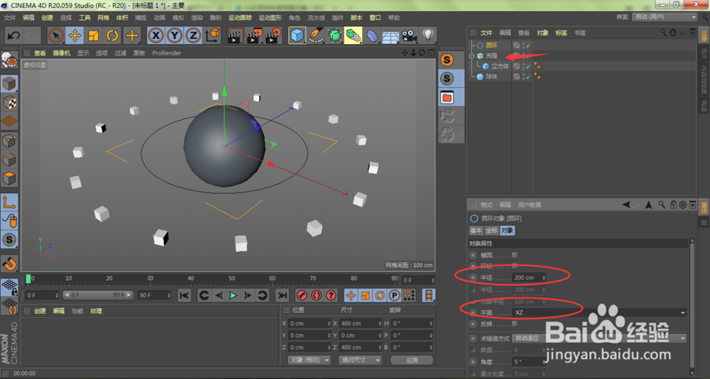Click the 半径 200 cm input field
Image resolution: width=710 pixels, height=379 pixels.
click(x=529, y=278)
